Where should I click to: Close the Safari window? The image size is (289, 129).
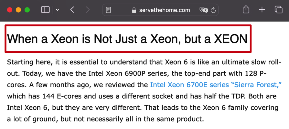coord(10,10)
